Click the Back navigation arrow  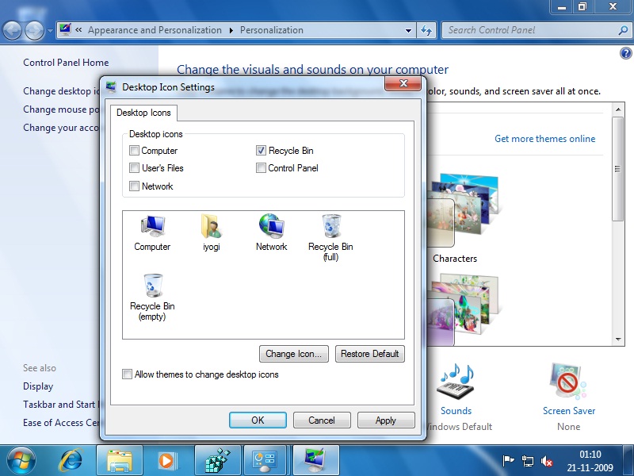pyautogui.click(x=12, y=30)
